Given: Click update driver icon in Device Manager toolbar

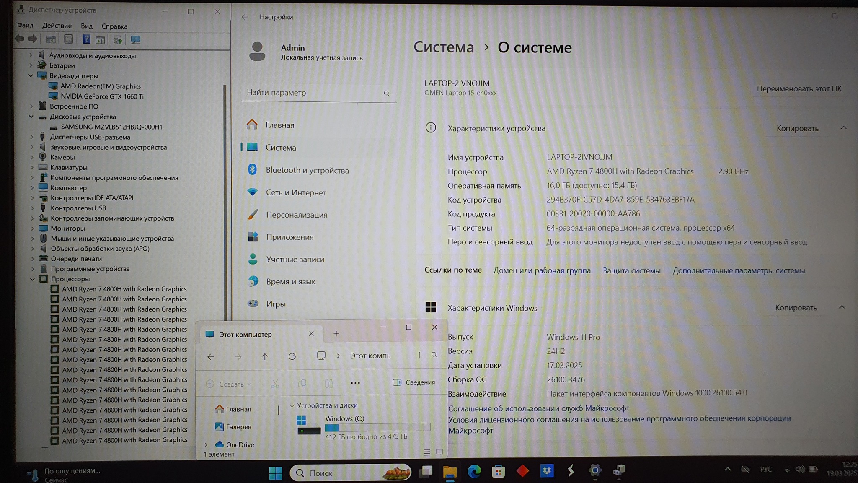Looking at the screenshot, I should pos(118,39).
